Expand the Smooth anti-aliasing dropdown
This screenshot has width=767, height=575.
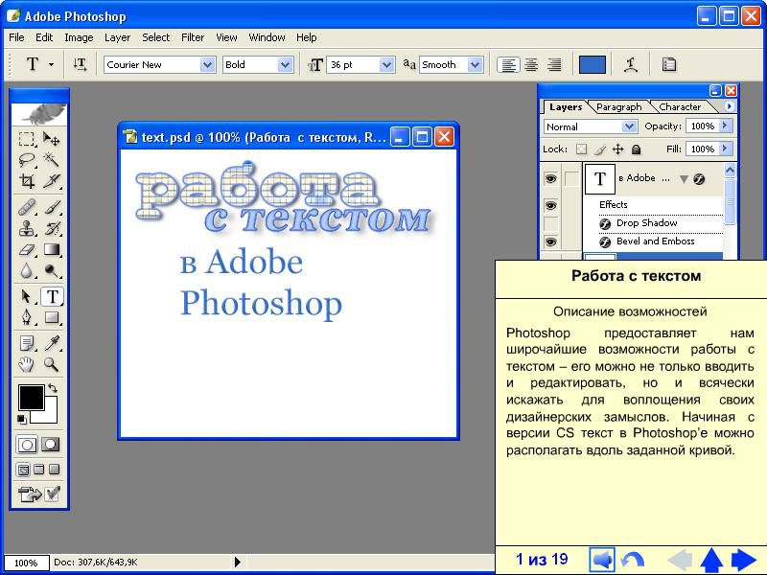click(475, 64)
